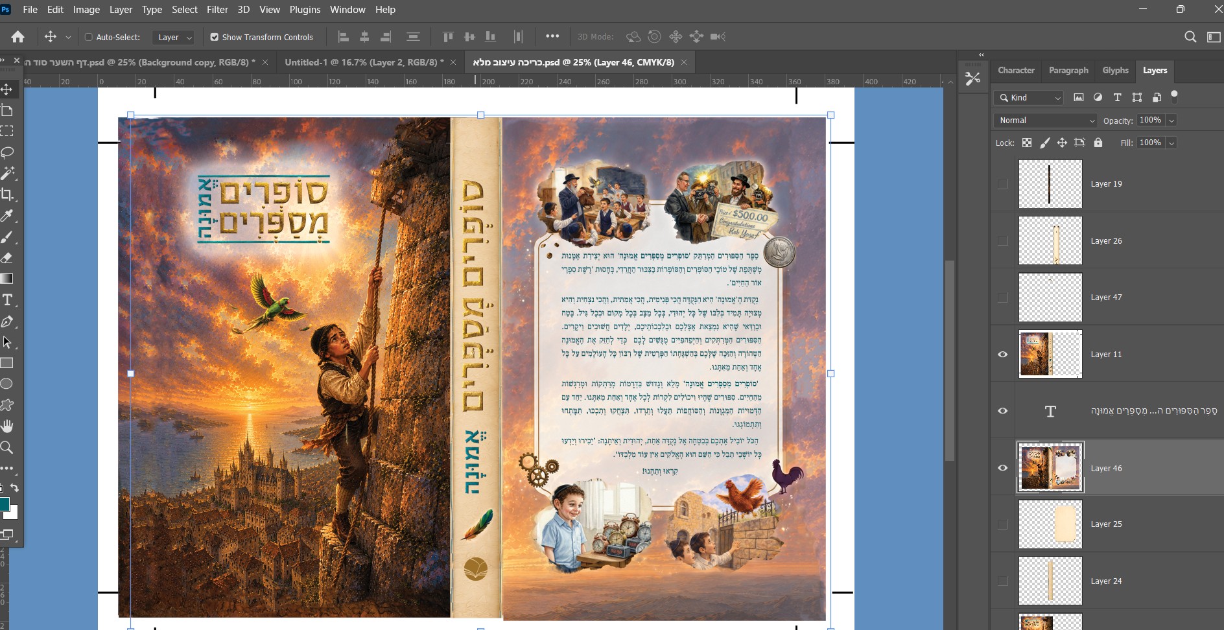Switch to the Glyphs panel tab
Image resolution: width=1224 pixels, height=630 pixels.
1115,71
